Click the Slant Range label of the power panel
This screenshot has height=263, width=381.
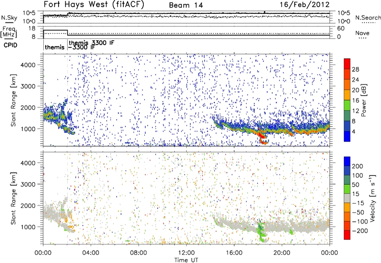click(x=13, y=100)
